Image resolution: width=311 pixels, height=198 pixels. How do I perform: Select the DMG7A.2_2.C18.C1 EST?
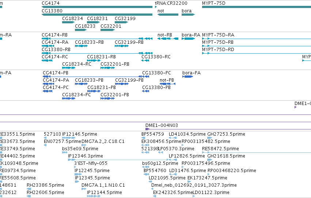tap(84, 145)
